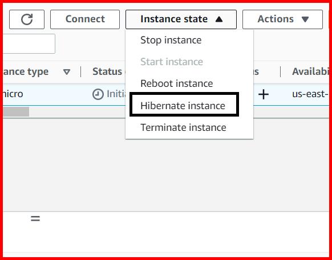
Task: Open the Actions dropdown menu
Action: (283, 19)
